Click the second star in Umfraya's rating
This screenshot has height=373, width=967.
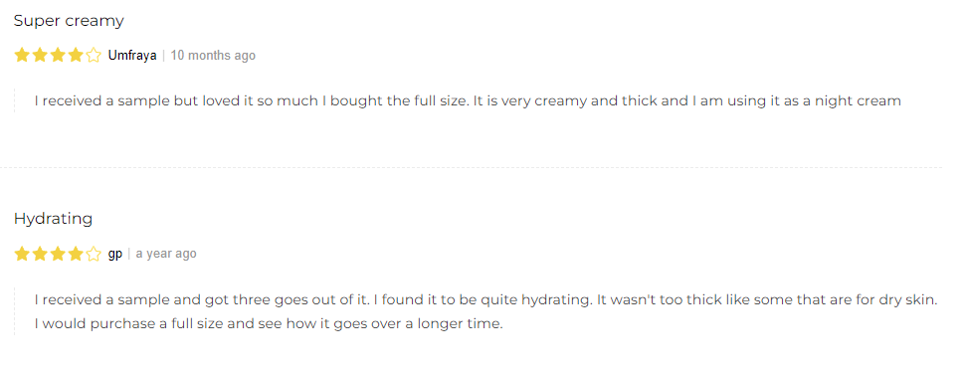coord(40,56)
